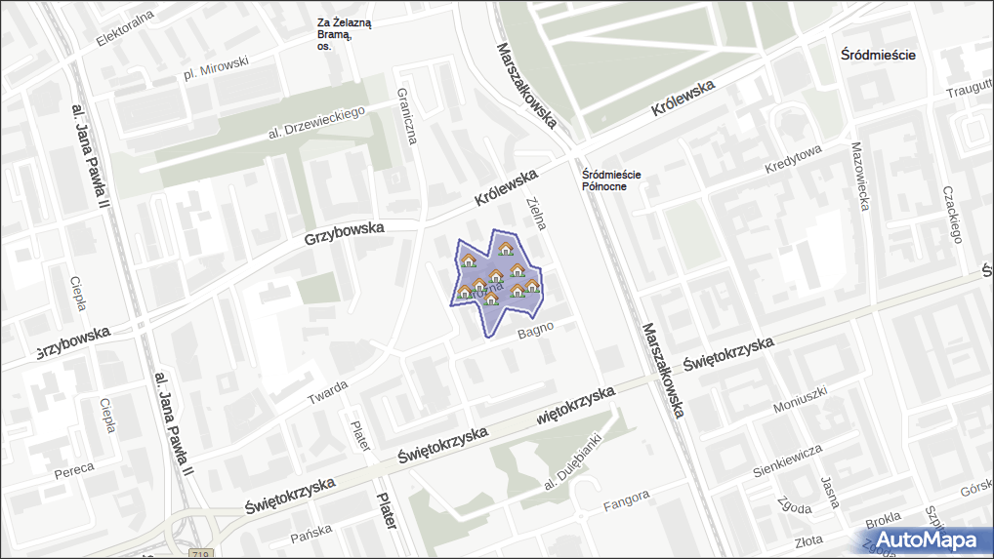
Task: Select the Zielna street label
Action: tap(536, 214)
